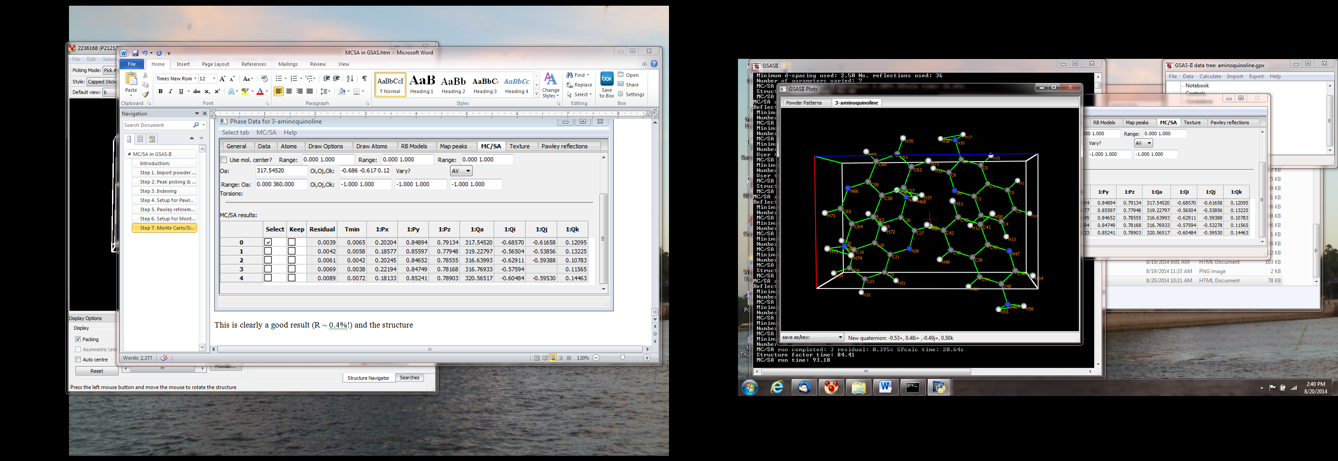Apply subscript formatting
The width and height of the screenshot is (1338, 461).
click(x=207, y=91)
